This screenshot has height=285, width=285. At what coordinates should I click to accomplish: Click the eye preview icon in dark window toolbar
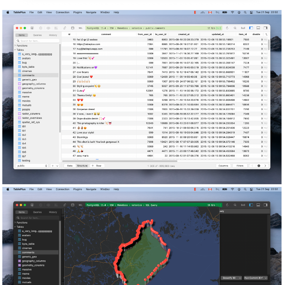point(48,205)
